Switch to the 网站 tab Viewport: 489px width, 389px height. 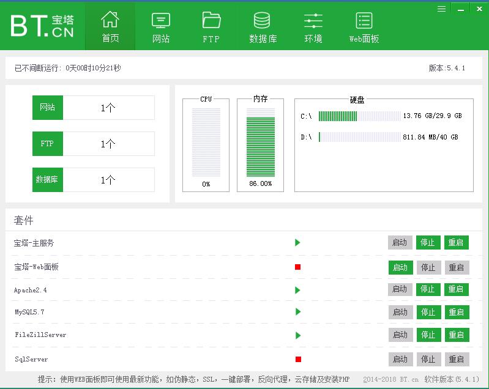pyautogui.click(x=160, y=27)
